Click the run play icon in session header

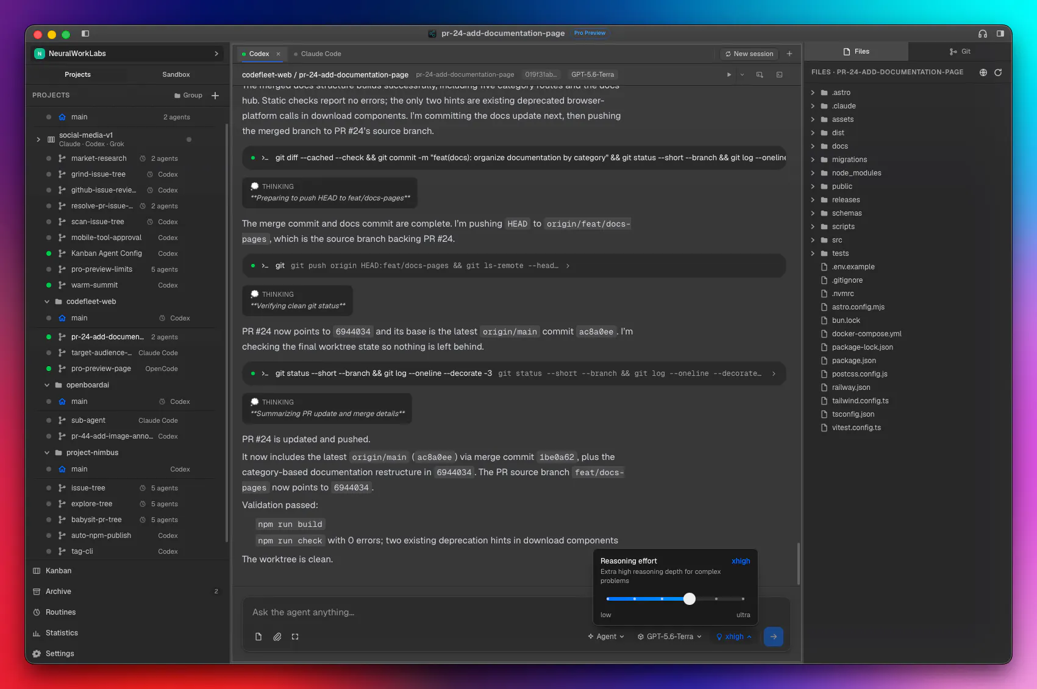(729, 75)
